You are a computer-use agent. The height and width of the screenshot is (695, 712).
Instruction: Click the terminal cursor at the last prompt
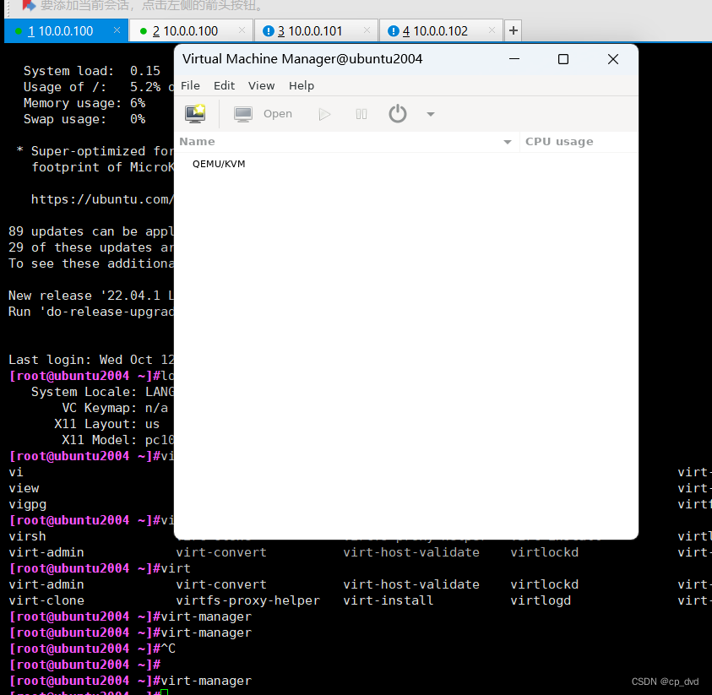click(165, 692)
